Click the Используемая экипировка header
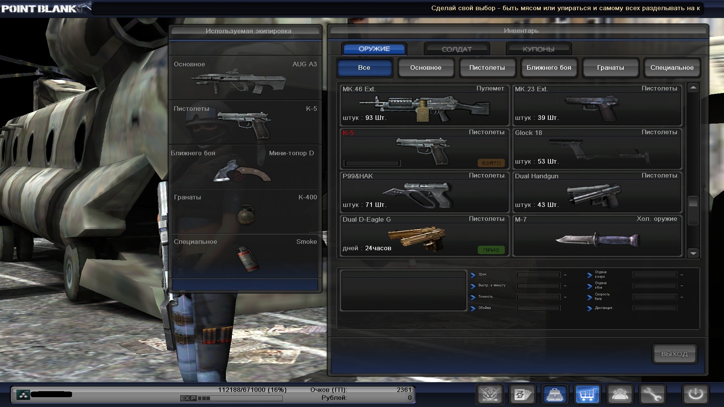 point(245,31)
